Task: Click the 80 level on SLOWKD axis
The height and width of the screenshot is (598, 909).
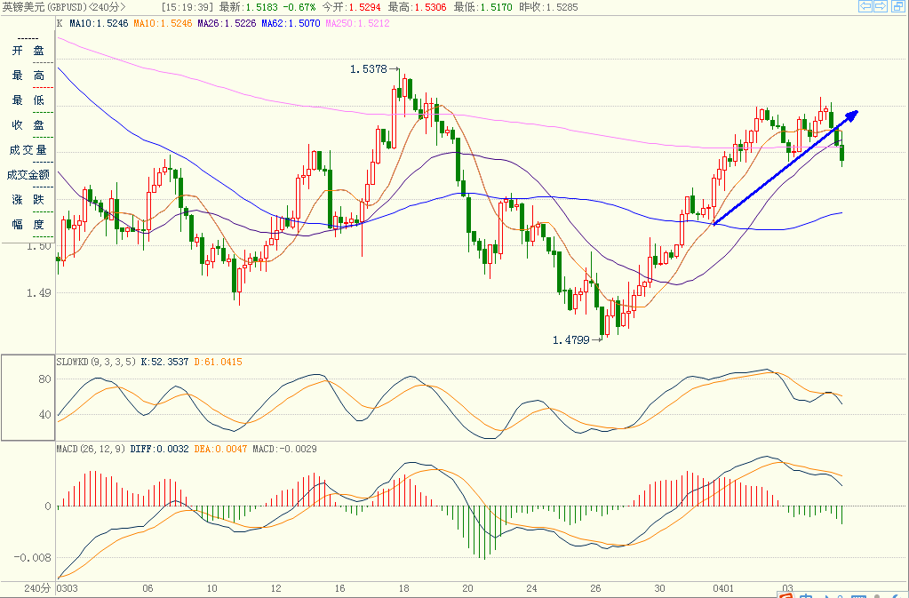Action: pos(44,379)
